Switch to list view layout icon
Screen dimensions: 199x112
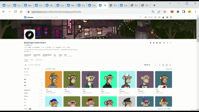tap(160, 65)
